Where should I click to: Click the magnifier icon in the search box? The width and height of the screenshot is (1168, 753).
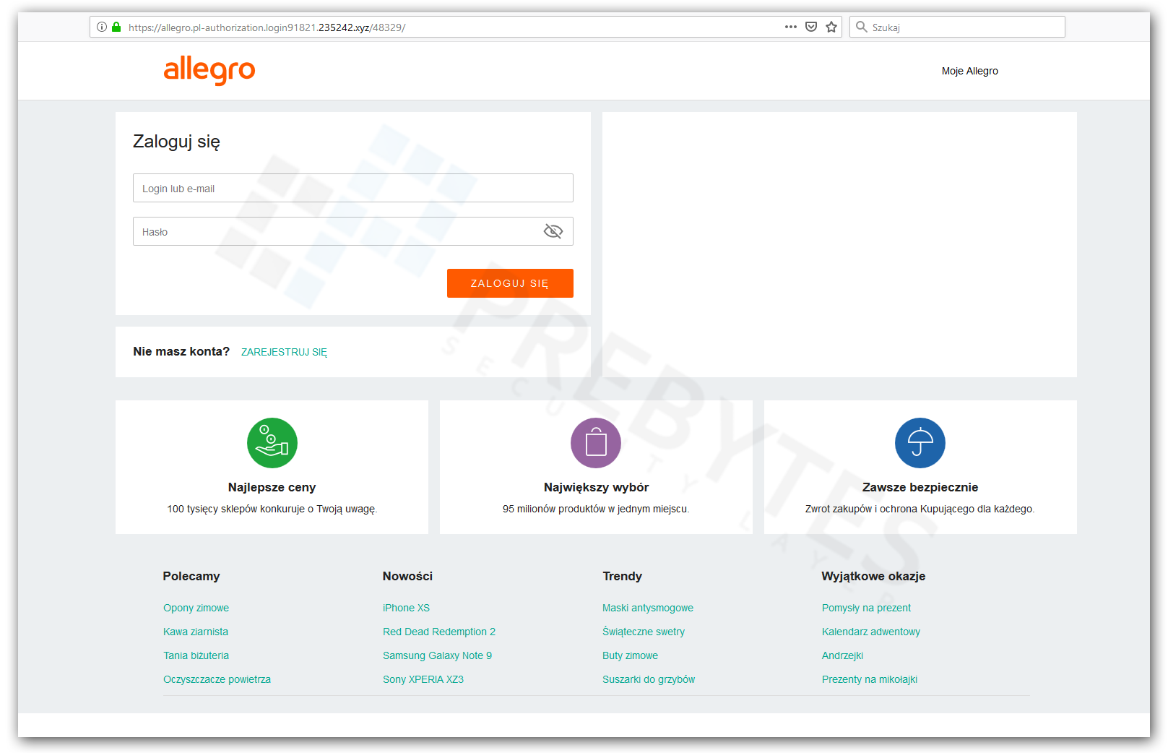[x=861, y=27]
